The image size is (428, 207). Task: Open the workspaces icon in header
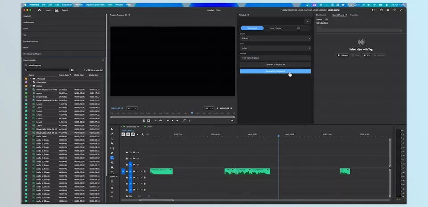pyautogui.click(x=374, y=10)
